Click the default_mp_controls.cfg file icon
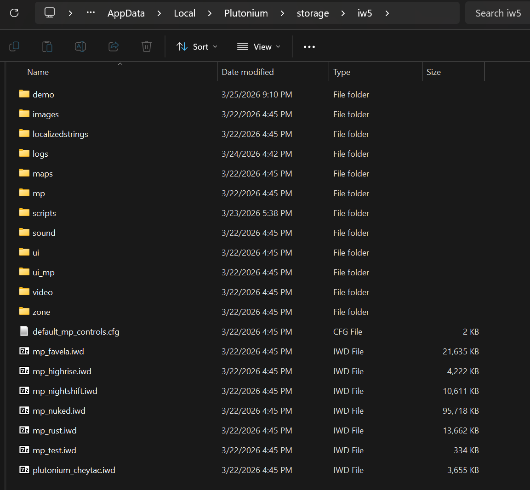Image resolution: width=530 pixels, height=490 pixels. pyautogui.click(x=24, y=331)
